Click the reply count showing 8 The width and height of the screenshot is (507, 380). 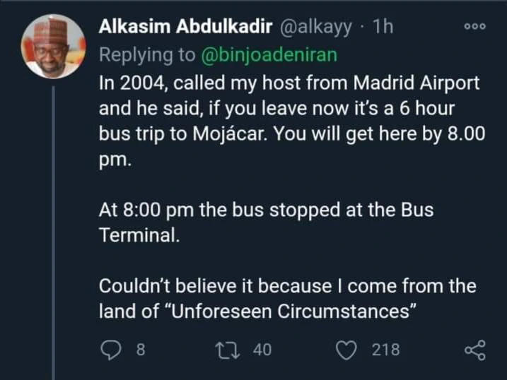[x=140, y=349]
